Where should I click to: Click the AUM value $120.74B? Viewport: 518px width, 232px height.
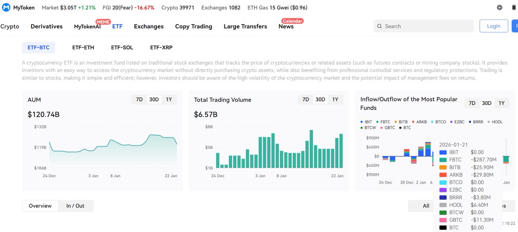coord(44,115)
